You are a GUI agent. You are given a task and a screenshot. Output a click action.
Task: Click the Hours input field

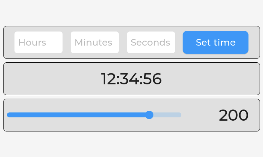pyautogui.click(x=38, y=43)
